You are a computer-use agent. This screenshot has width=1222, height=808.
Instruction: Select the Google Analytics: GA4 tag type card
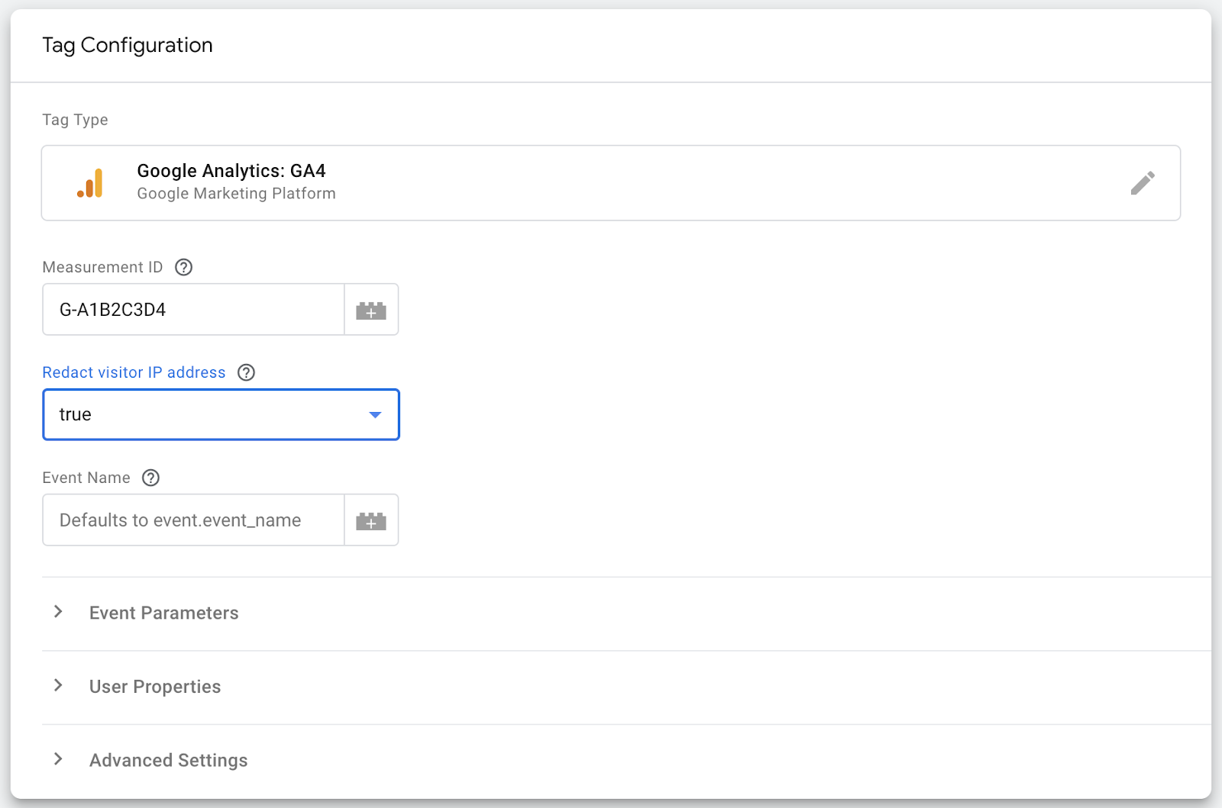click(x=611, y=183)
